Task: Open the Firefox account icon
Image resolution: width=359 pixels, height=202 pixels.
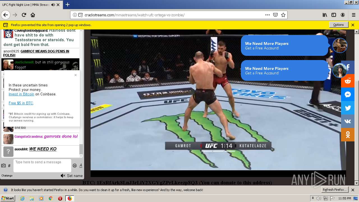Action: coord(343,15)
